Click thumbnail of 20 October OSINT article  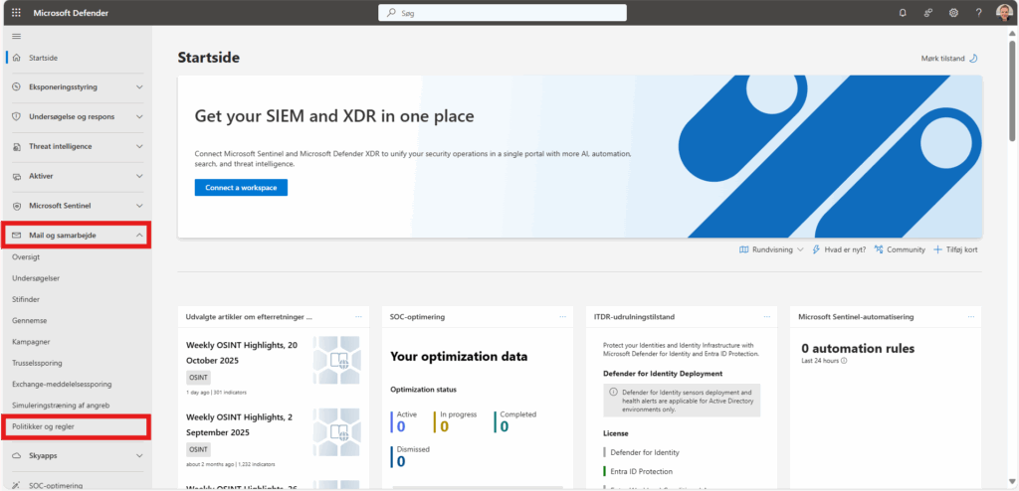336,360
